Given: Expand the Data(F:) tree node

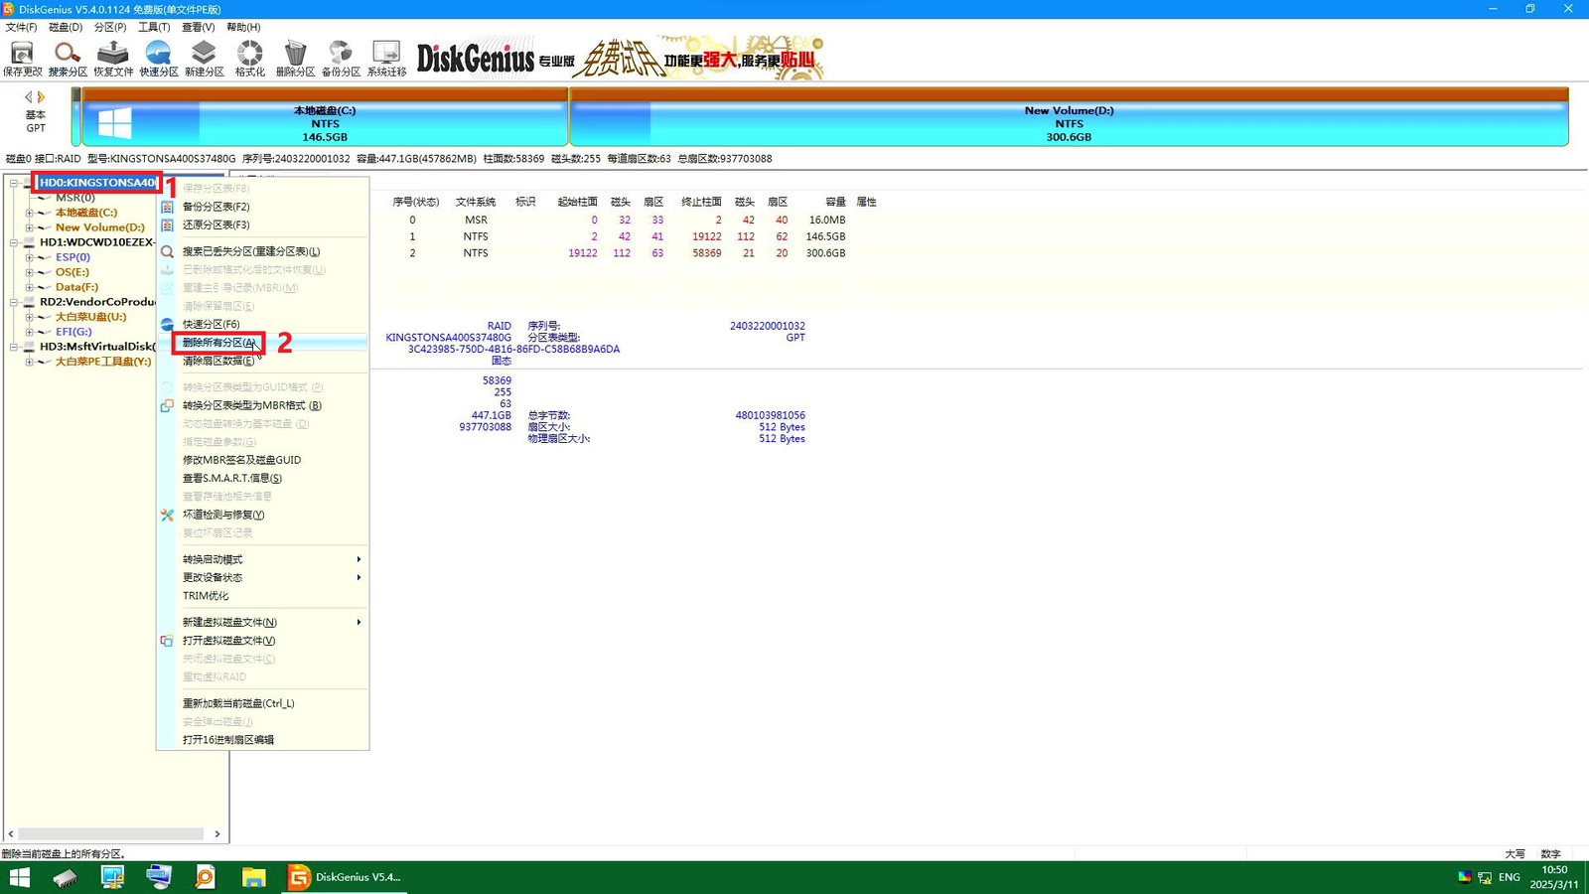Looking at the screenshot, I should [x=30, y=287].
